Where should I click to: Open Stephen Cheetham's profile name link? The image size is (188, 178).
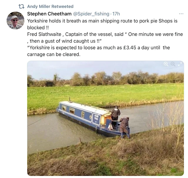[x=48, y=14]
